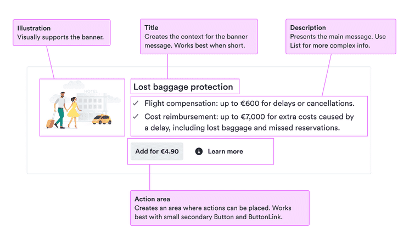Viewport: 409px width, 245px height.
Task: Click the bold "Action area" annotation heading
Action: click(152, 199)
